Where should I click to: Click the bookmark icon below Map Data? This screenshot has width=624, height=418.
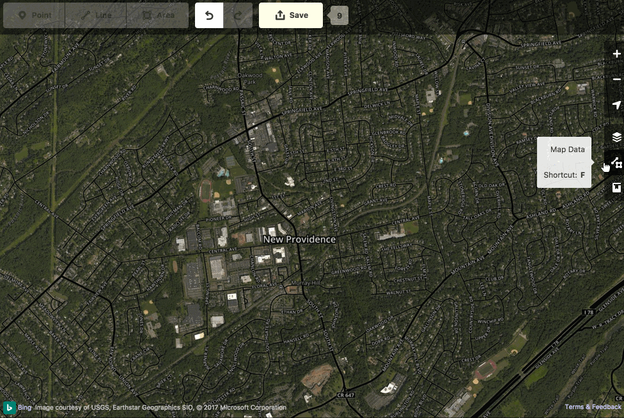tap(616, 187)
